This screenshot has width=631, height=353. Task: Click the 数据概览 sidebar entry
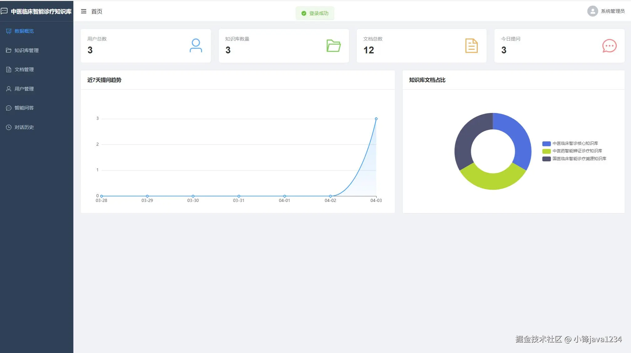24,31
